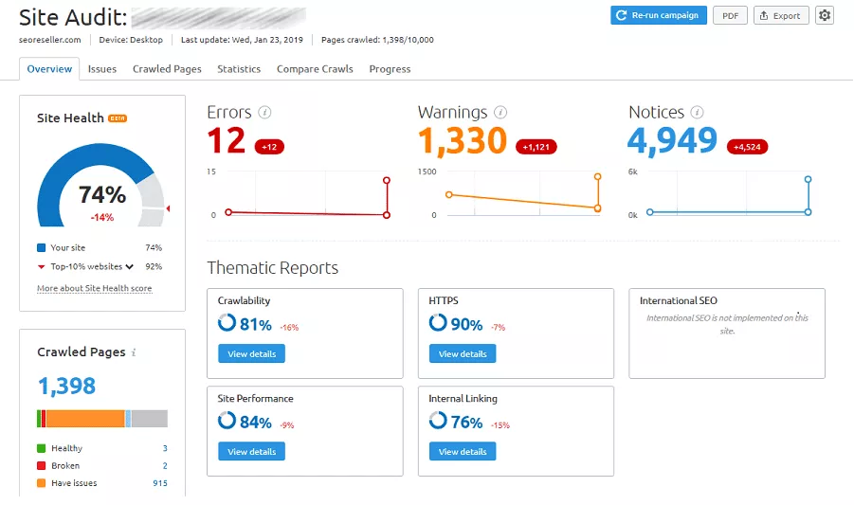Click the International SEO card title

pyautogui.click(x=678, y=301)
